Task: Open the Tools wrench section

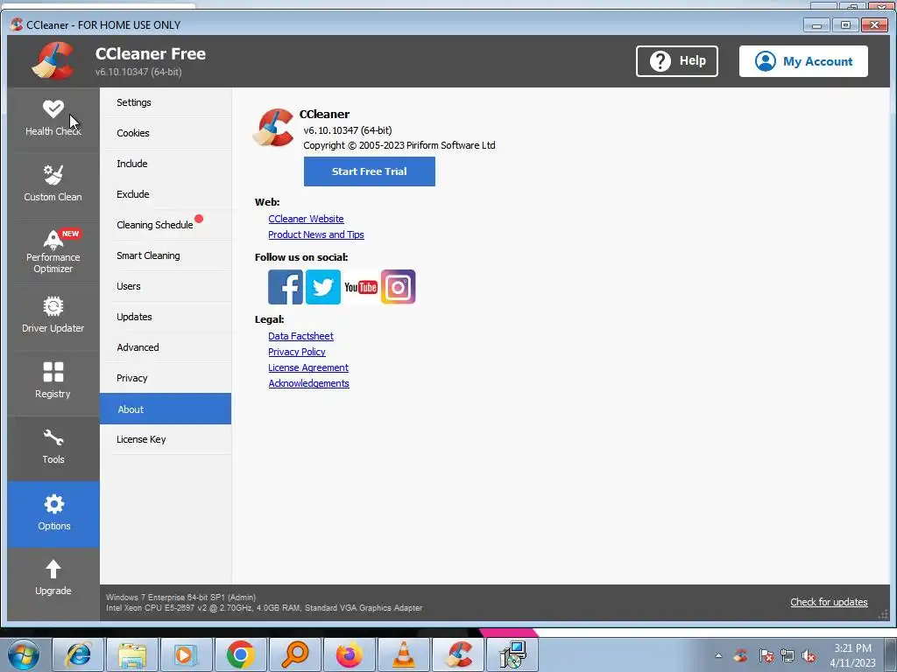Action: (x=53, y=447)
